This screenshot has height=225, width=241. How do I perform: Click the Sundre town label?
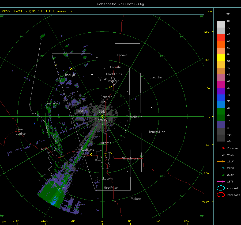coord(81,111)
